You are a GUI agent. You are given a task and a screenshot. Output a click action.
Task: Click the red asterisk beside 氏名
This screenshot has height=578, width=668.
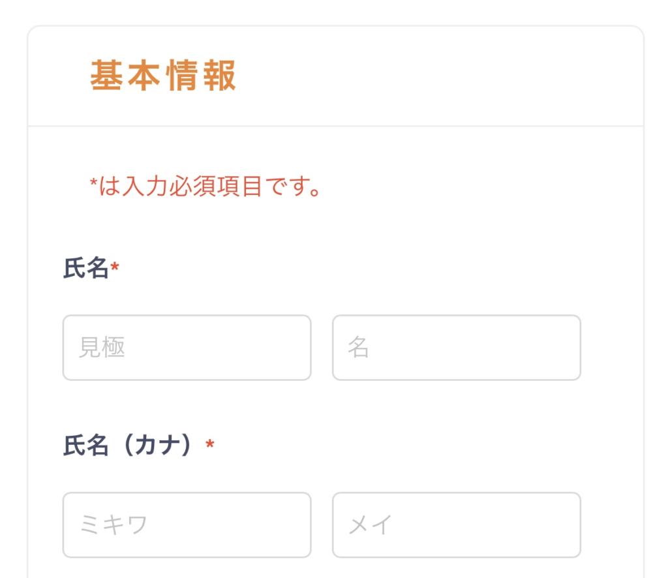point(115,267)
